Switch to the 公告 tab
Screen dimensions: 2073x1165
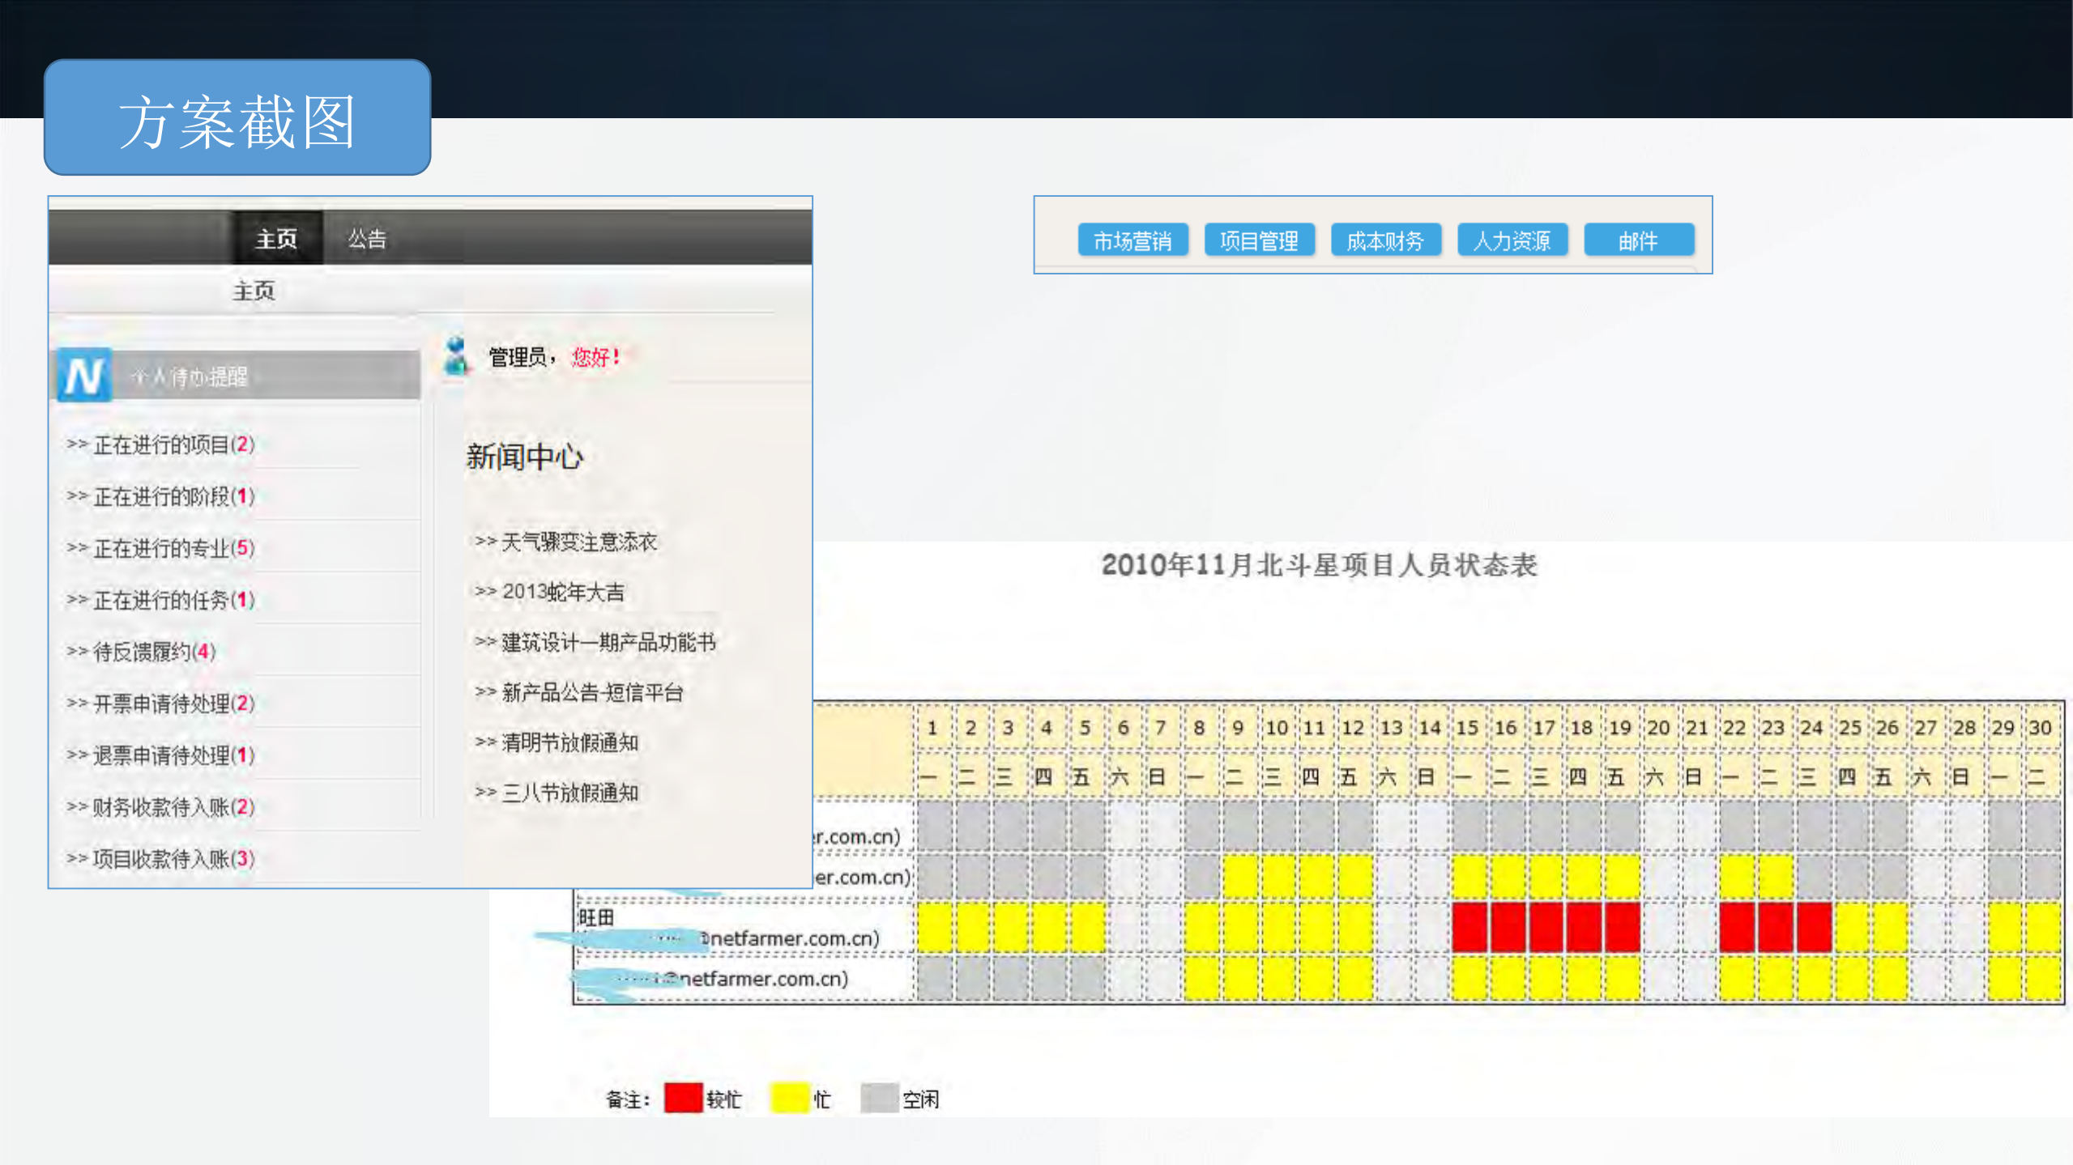[366, 239]
